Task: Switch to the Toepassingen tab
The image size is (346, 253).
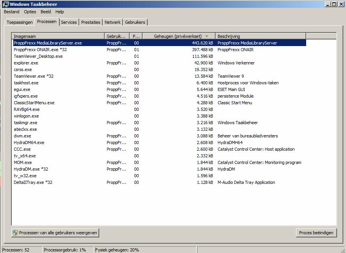Action: tap(19, 22)
